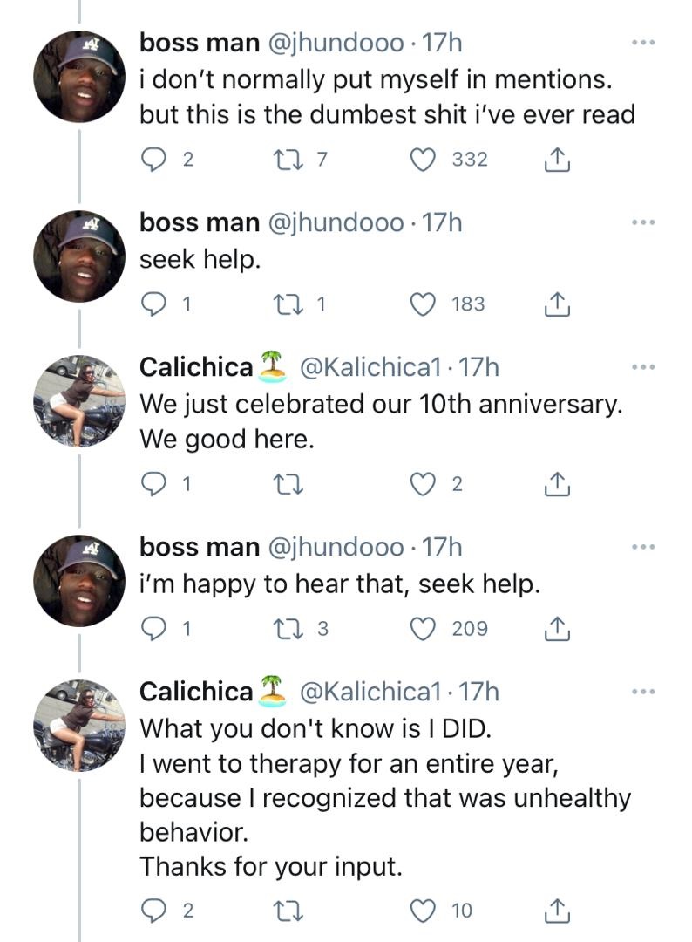Like the tweet with 332 likes
Viewport: 692px width, 942px height.
tap(423, 160)
